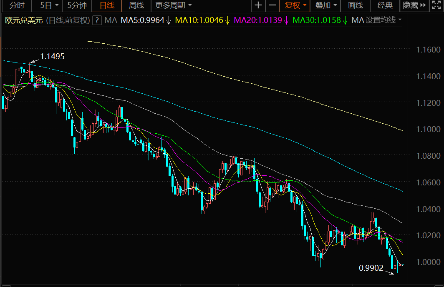Open the 叠加 overlay dropdown
444x287 pixels.
[325, 5]
